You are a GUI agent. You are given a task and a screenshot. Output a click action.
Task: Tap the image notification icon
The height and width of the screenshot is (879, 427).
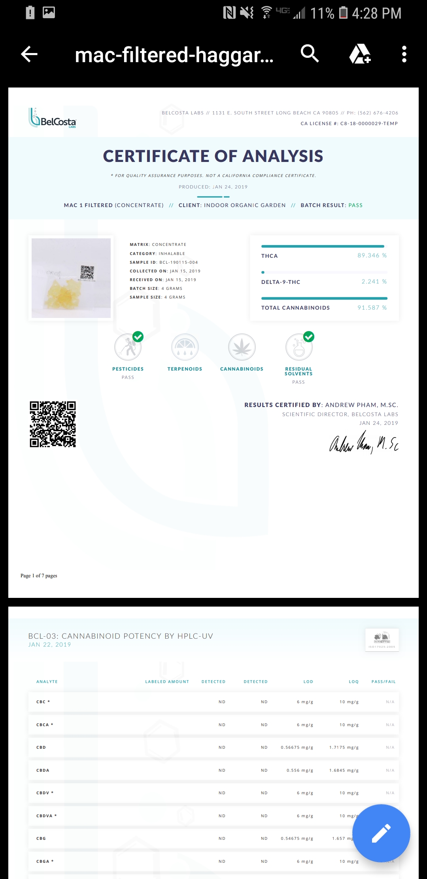tap(49, 13)
